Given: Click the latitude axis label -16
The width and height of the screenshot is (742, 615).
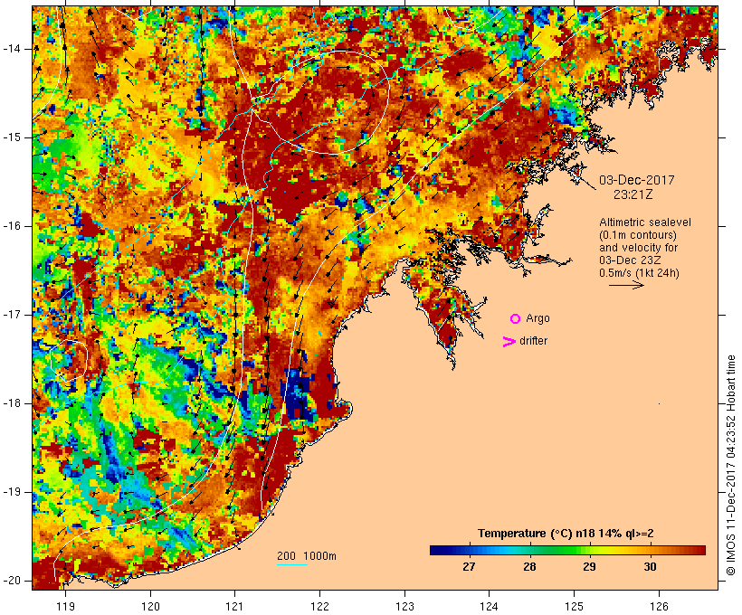Looking at the screenshot, I should pos(12,226).
